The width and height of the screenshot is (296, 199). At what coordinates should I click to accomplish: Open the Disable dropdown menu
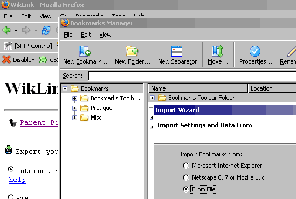(33, 60)
